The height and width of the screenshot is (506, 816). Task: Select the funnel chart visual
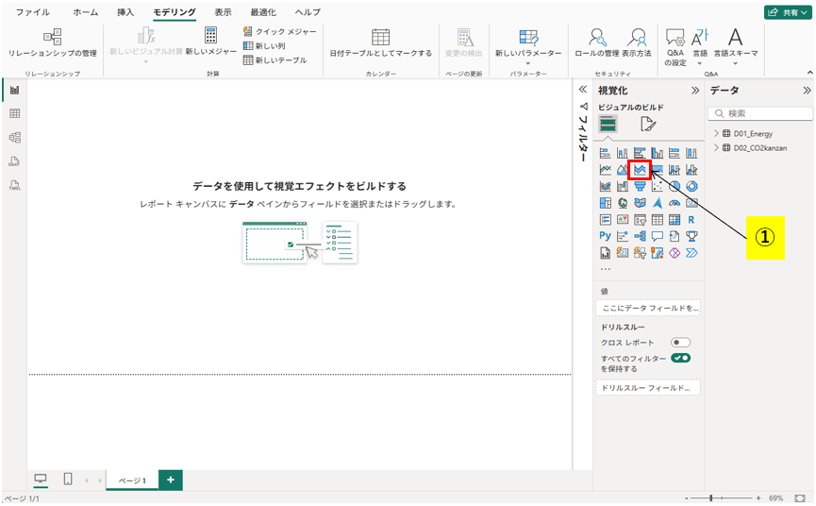click(640, 186)
